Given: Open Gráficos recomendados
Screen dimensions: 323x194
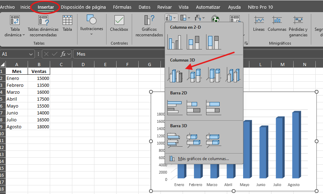Looking at the screenshot, I should [149, 26].
